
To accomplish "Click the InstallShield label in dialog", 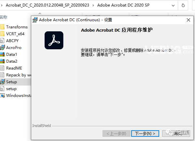I will [42, 126].
